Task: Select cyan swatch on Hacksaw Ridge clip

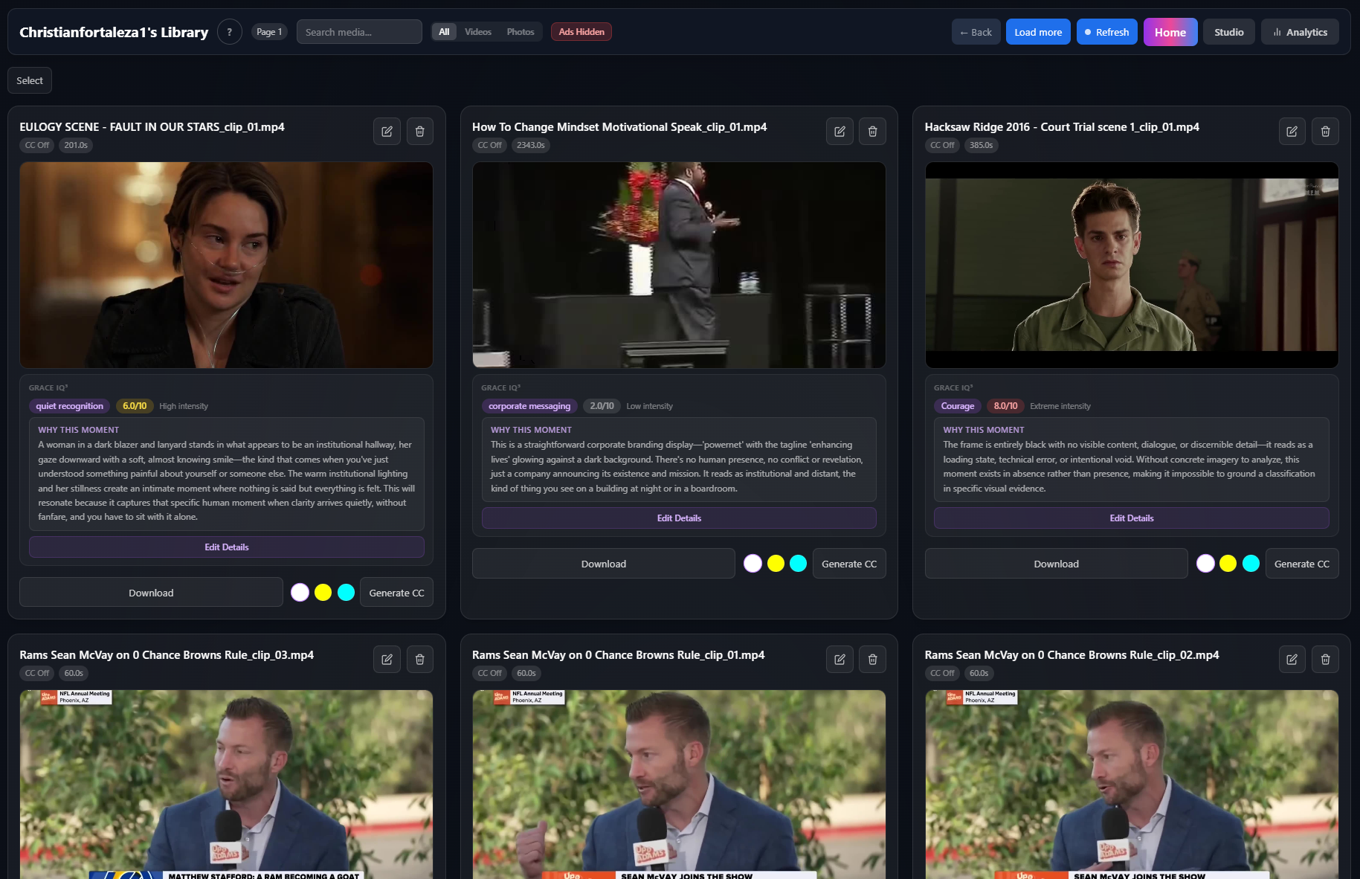Action: pyautogui.click(x=1251, y=564)
